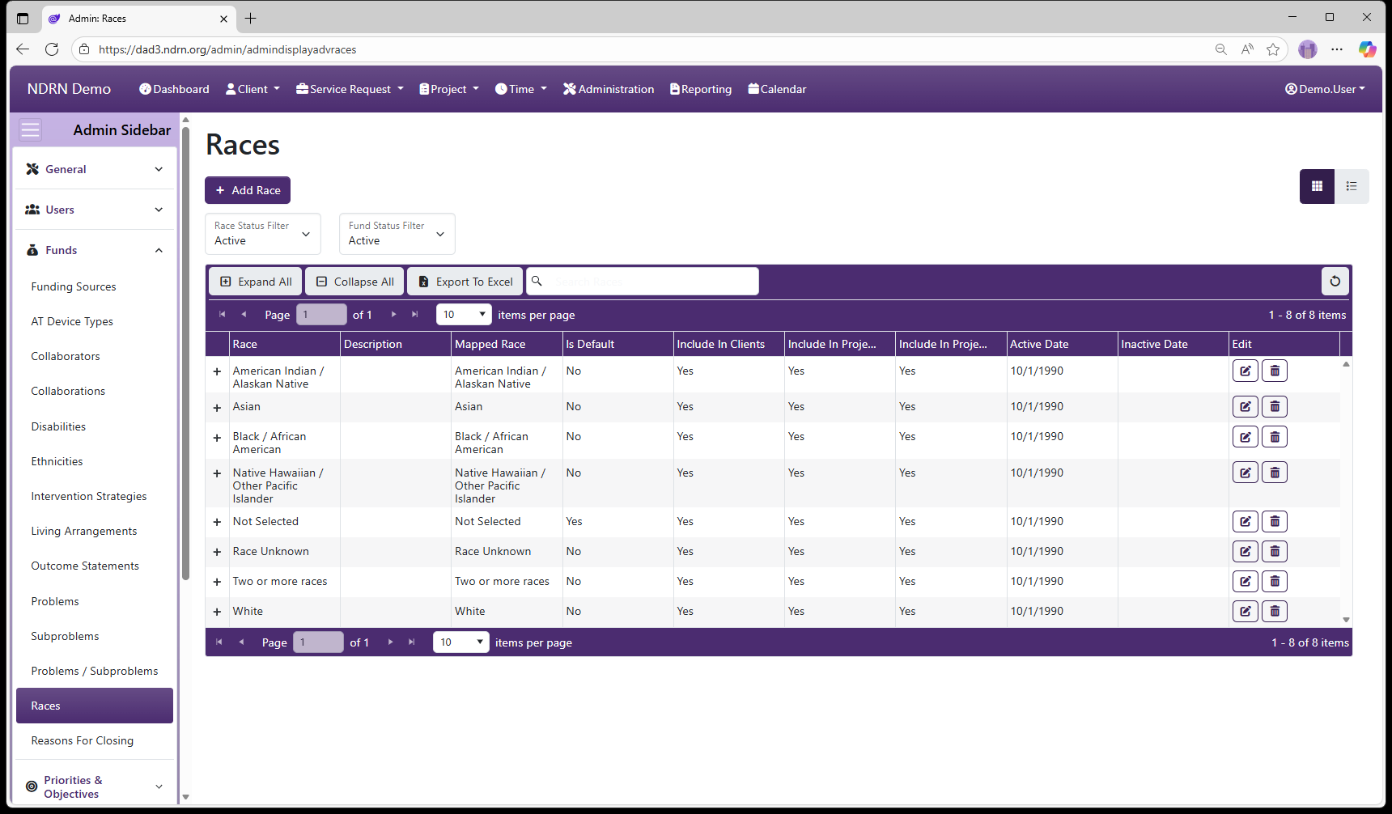Open top items per page dropdown

pos(464,314)
